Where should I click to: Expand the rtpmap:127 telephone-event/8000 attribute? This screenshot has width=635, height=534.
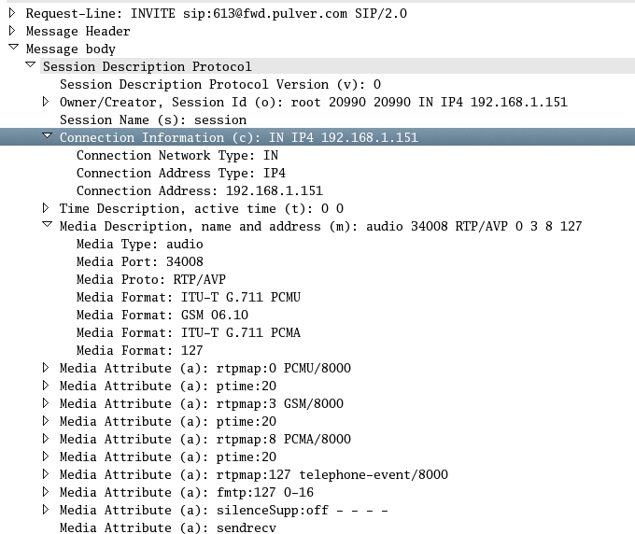46,474
